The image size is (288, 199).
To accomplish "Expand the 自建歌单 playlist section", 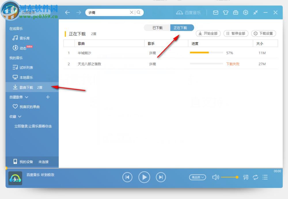I will (26, 97).
